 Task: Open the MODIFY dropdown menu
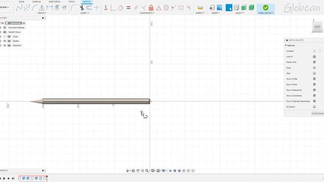tap(85, 13)
